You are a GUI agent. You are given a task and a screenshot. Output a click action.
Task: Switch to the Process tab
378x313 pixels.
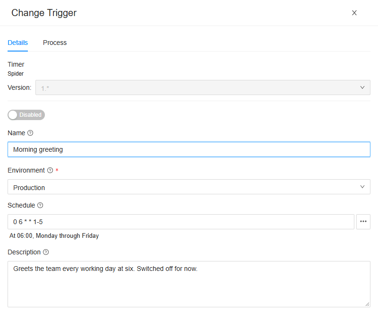[x=55, y=43]
